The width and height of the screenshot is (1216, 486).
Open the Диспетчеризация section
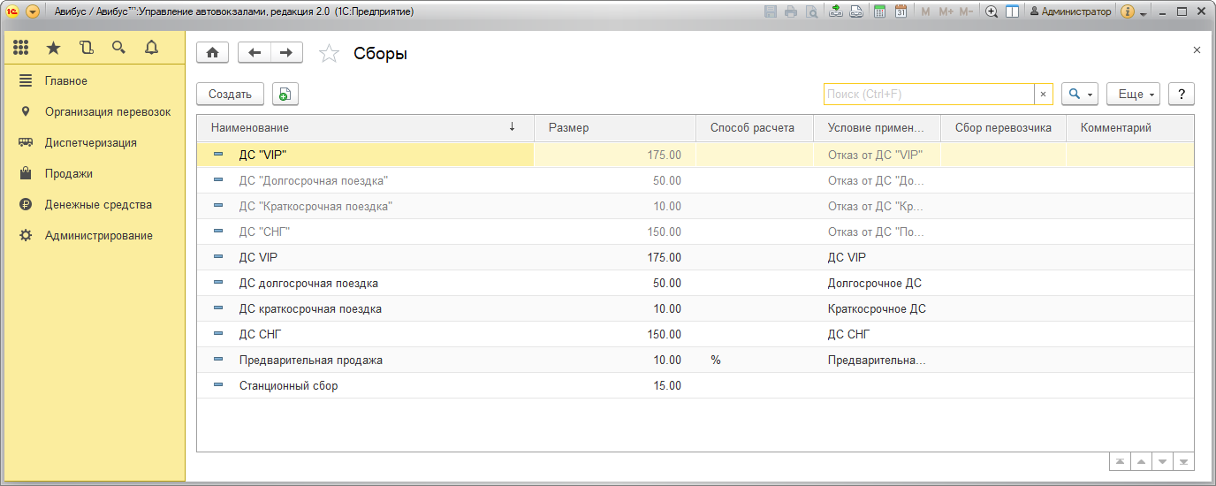coord(90,142)
